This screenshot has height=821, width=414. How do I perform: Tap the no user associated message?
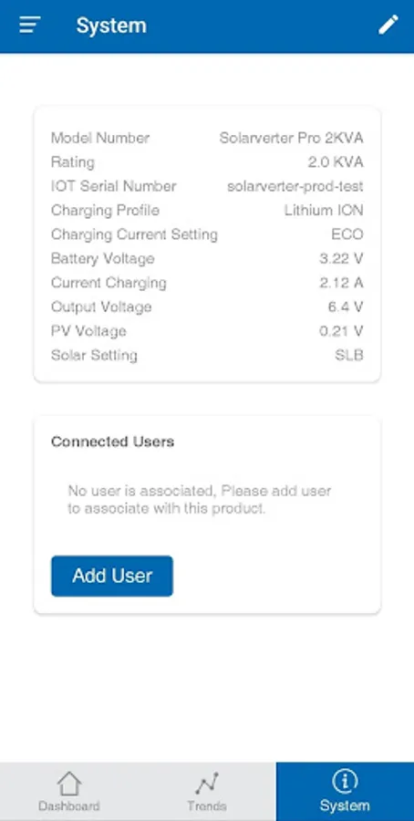pyautogui.click(x=200, y=500)
